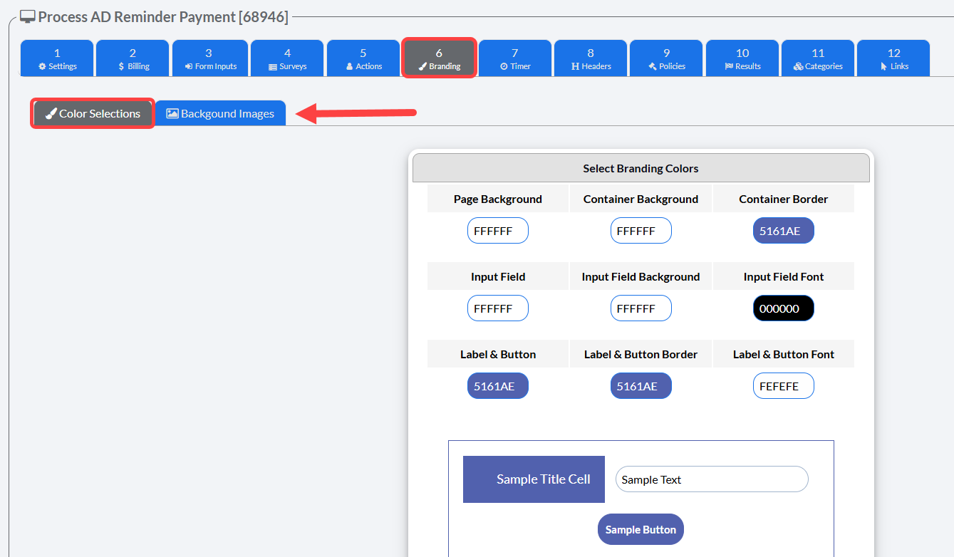The height and width of the screenshot is (557, 954).
Task: Open the 4 Surveys tab
Action: (x=288, y=58)
